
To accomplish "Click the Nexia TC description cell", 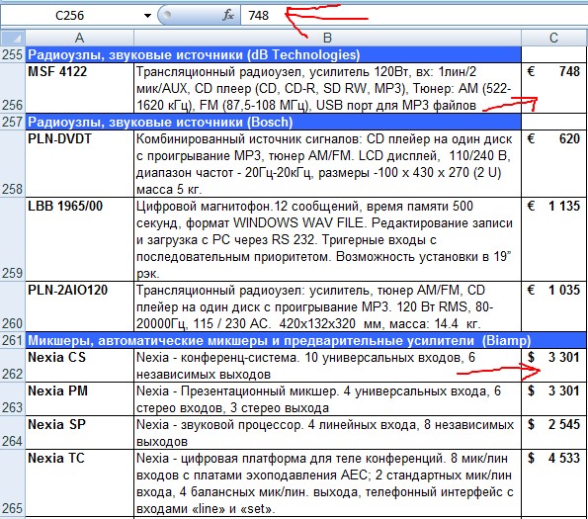I will pos(327,483).
